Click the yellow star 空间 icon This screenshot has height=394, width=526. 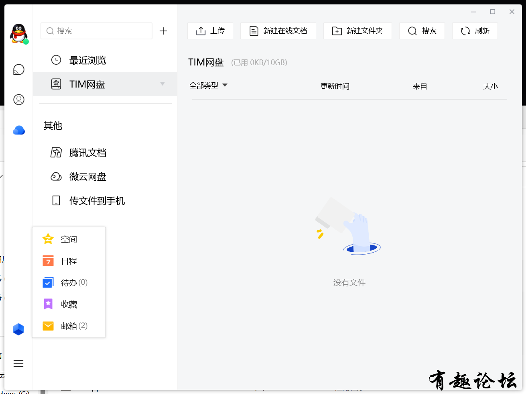point(48,239)
